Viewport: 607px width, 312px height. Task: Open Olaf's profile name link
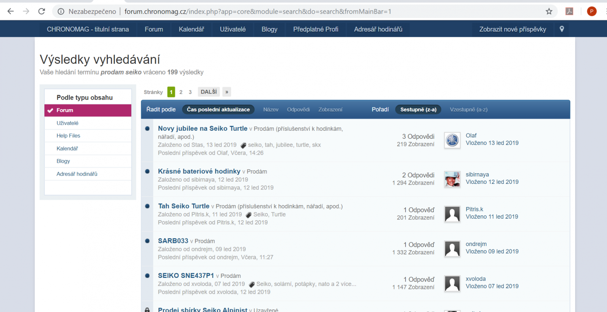pos(471,135)
